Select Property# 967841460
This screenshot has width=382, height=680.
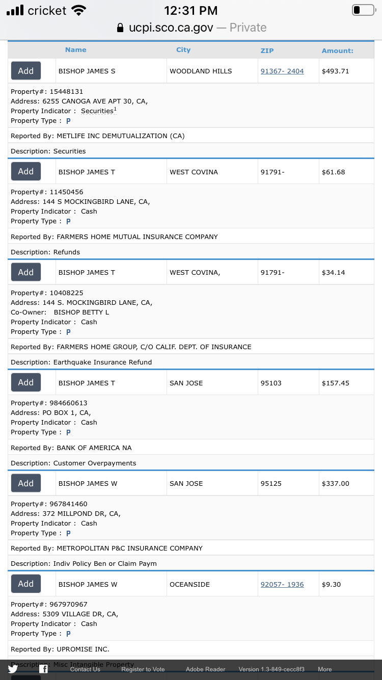click(49, 504)
